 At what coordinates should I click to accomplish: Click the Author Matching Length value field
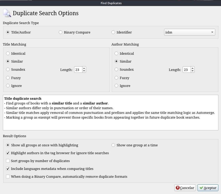(187, 70)
